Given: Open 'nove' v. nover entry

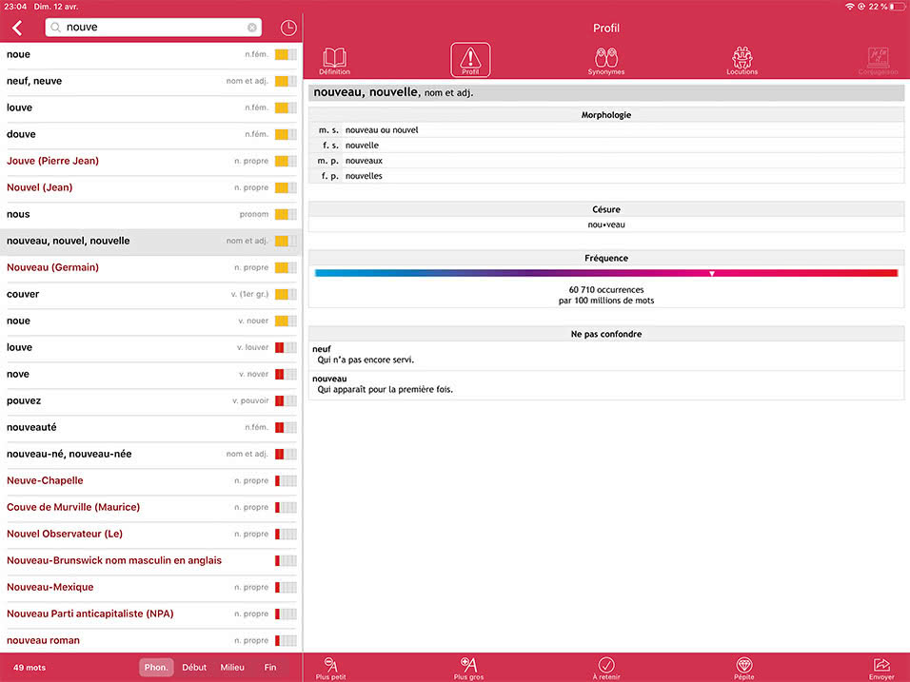Looking at the screenshot, I should (x=151, y=375).
